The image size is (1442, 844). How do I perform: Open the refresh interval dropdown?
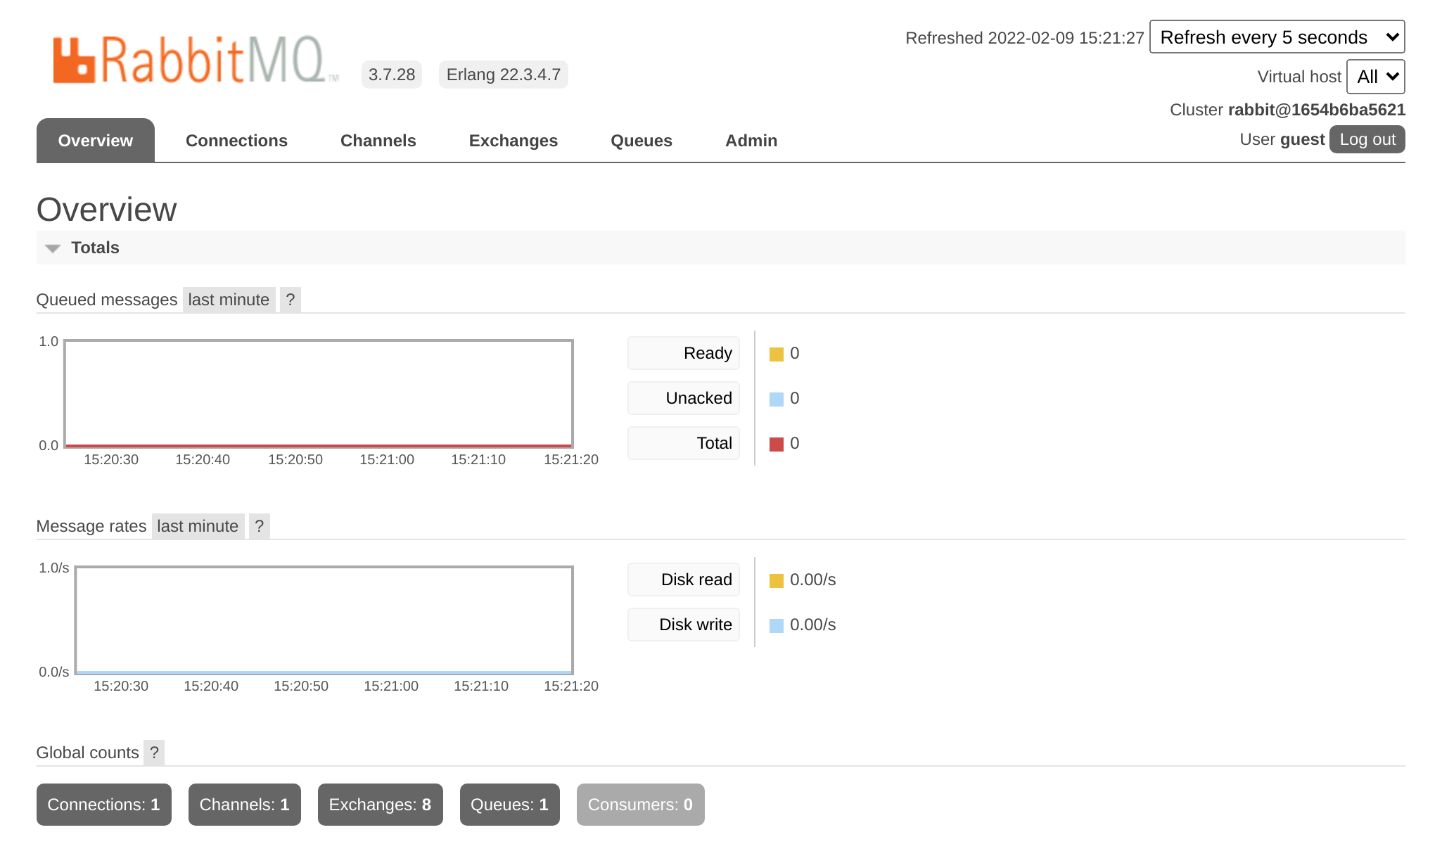pos(1277,37)
